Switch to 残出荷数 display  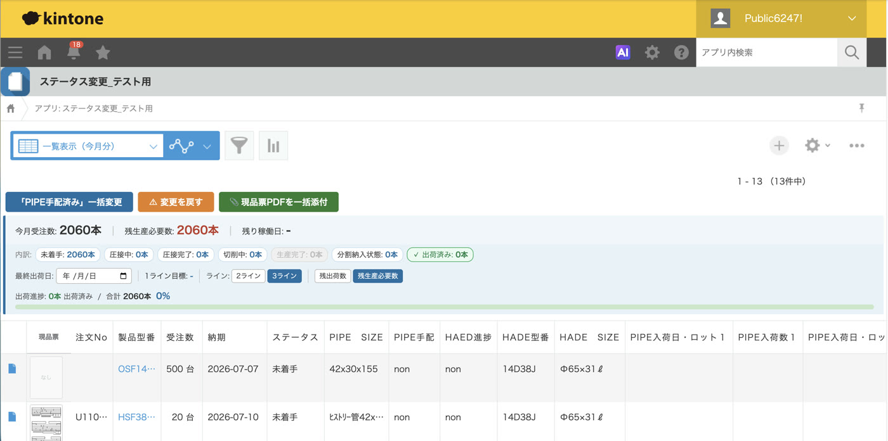pos(332,276)
